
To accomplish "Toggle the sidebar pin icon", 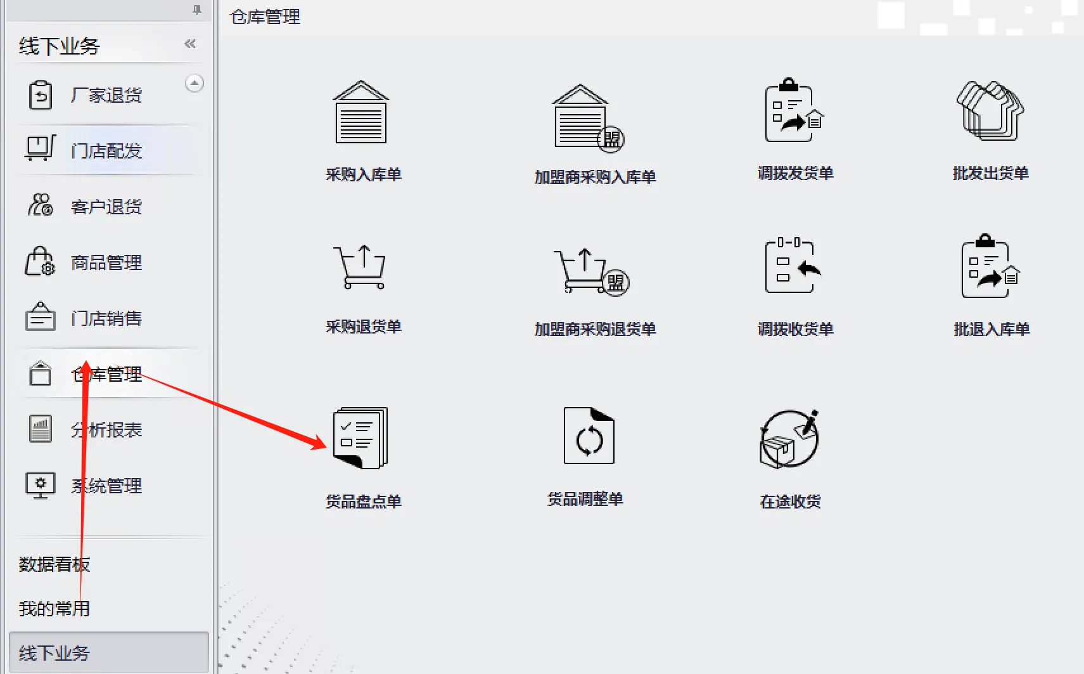I will (197, 10).
